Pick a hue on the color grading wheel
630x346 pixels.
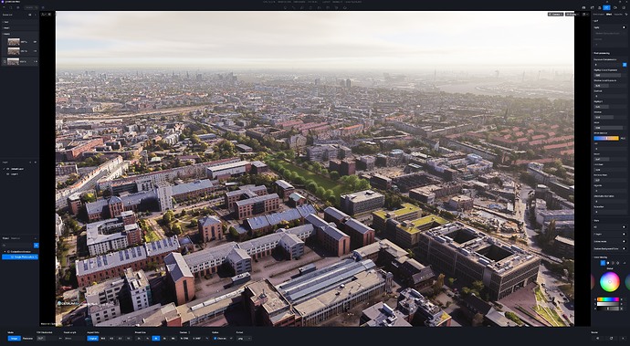tap(610, 282)
